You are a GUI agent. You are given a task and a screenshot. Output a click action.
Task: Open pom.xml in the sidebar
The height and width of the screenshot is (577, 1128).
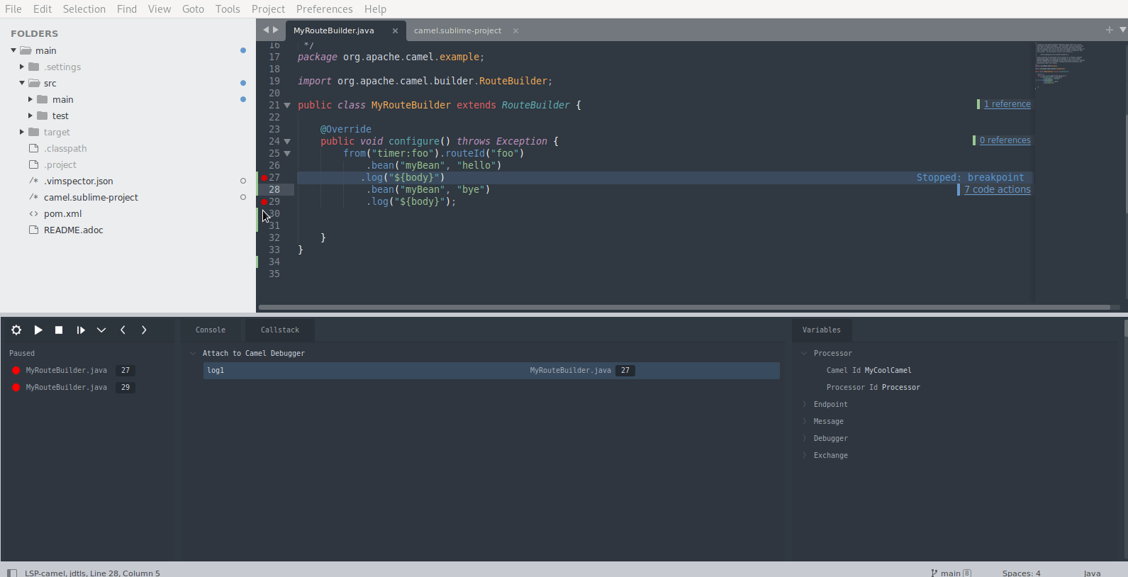point(62,214)
